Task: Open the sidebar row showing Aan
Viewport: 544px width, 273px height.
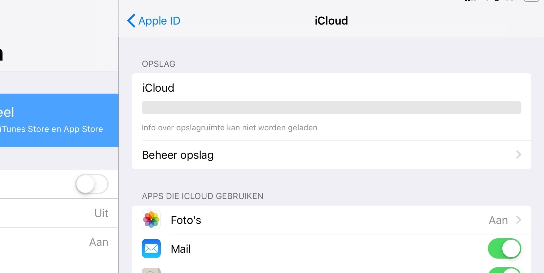Action: click(x=59, y=242)
